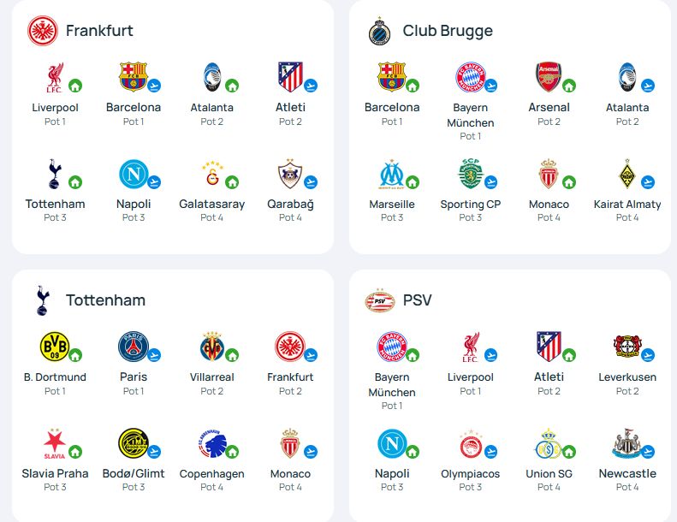
Task: Click Liverpool crest in Frankfurt card
Action: pyautogui.click(x=55, y=78)
